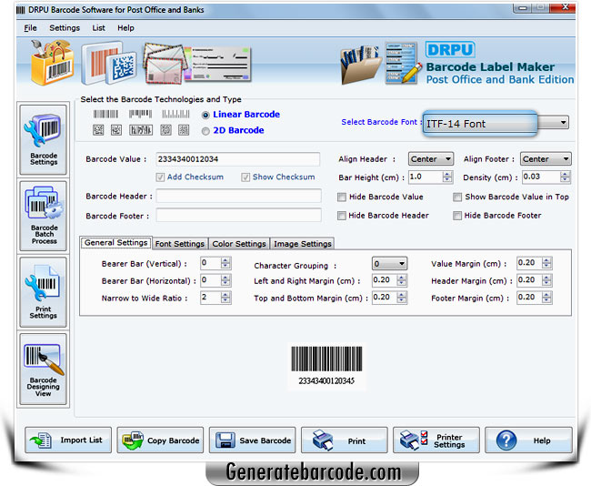Image resolution: width=591 pixels, height=486 pixels.
Task: Click Import List button
Action: click(68, 440)
